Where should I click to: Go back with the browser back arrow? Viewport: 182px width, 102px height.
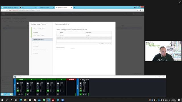(2, 10)
